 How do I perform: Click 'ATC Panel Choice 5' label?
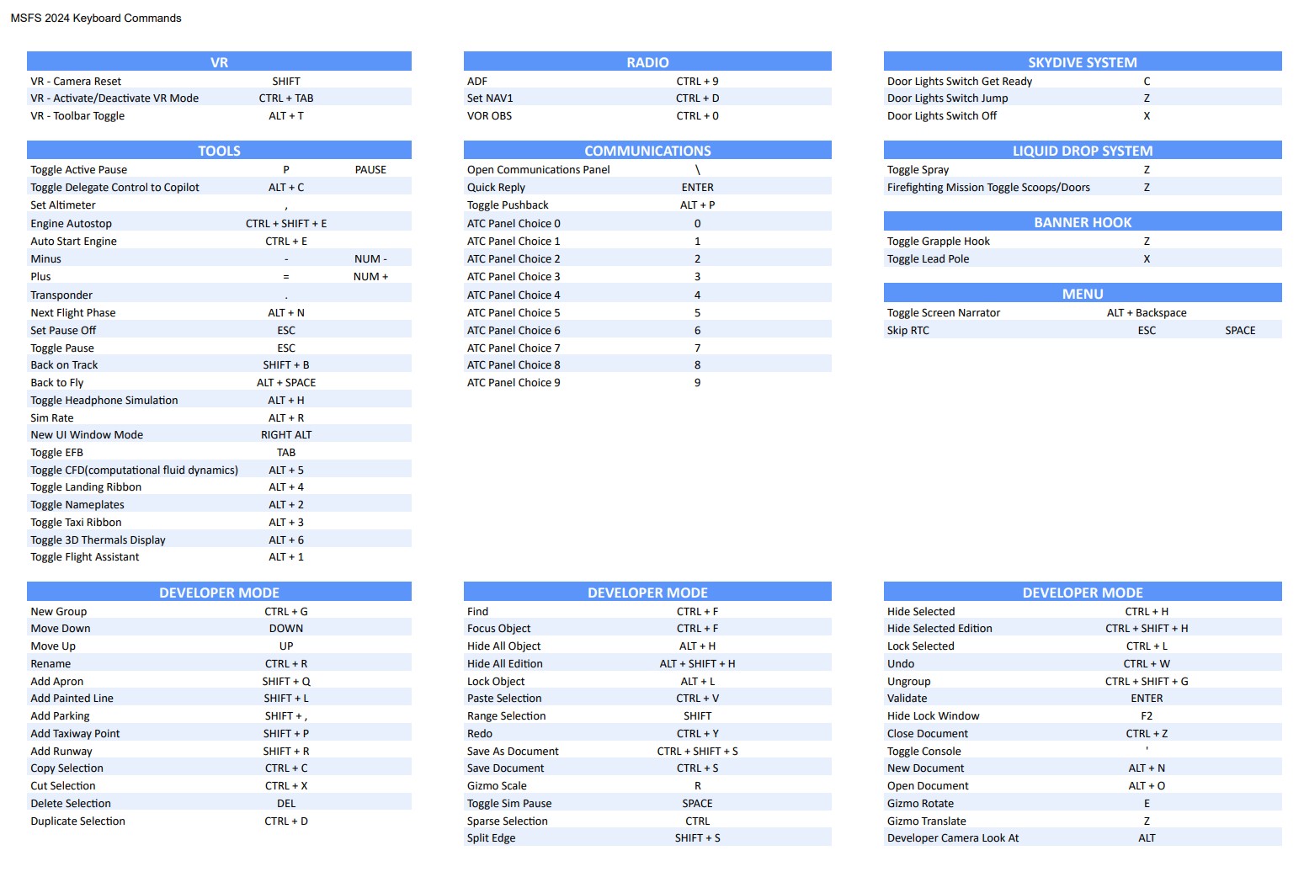[x=514, y=313]
